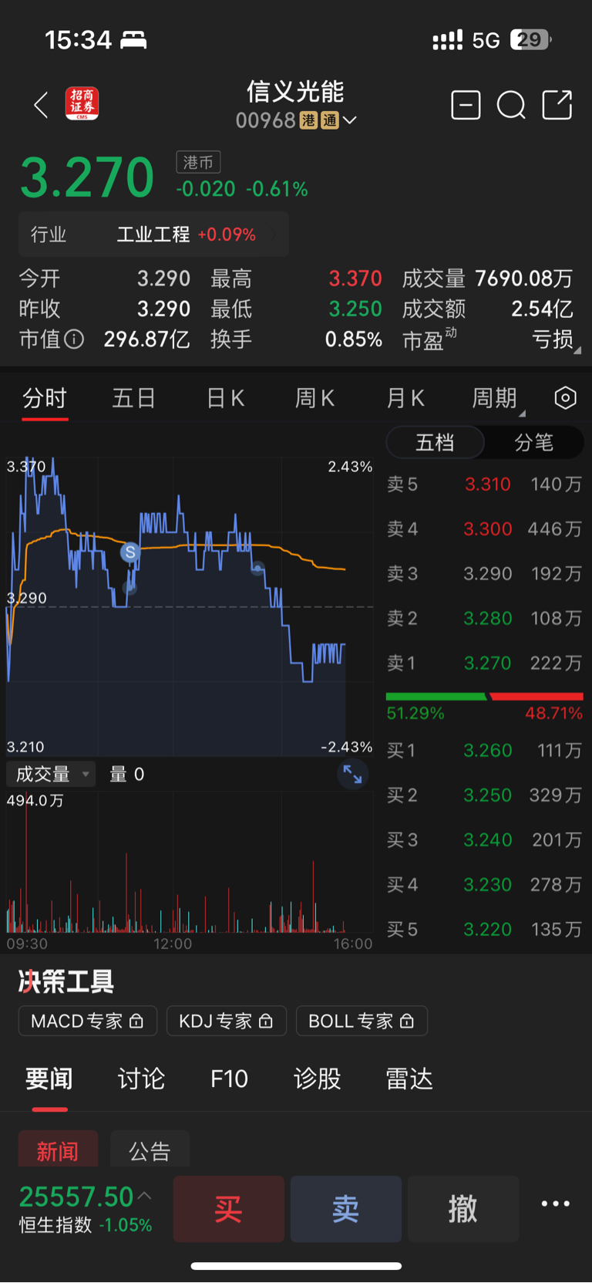Open the 工业工程 industry row
Image resolution: width=592 pixels, height=1283 pixels.
154,235
